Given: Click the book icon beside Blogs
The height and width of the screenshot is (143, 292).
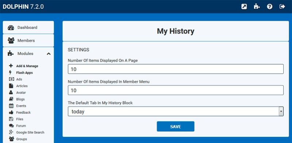Looking at the screenshot, I should pyautogui.click(x=11, y=99).
